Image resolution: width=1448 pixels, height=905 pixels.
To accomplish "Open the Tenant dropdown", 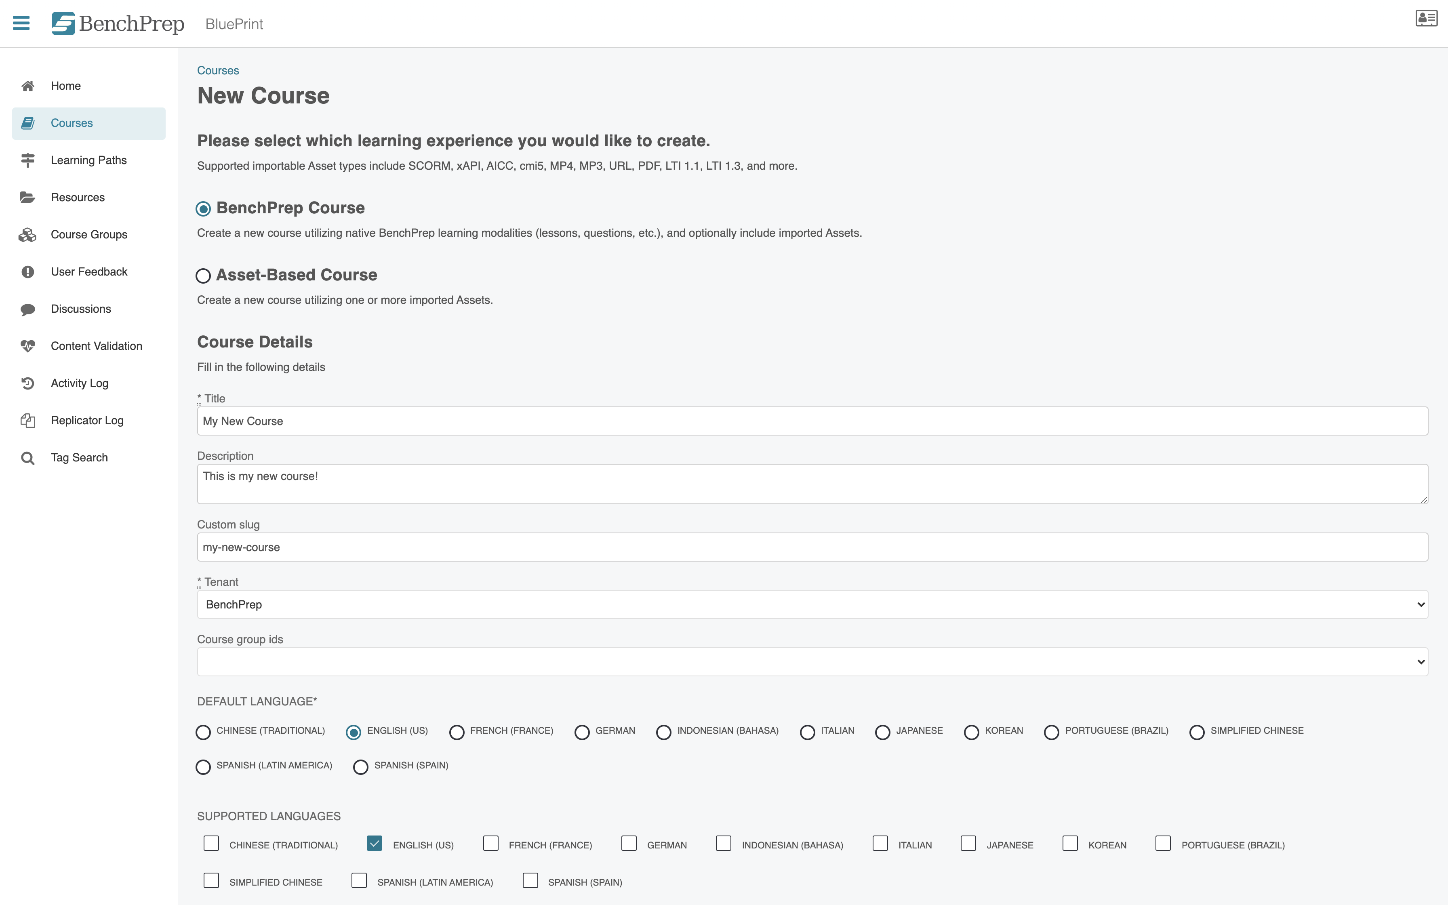I will (x=812, y=604).
